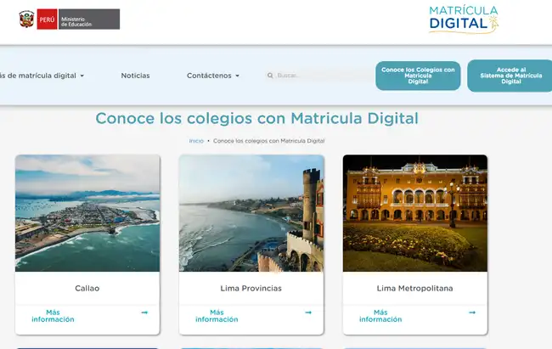
Task: Click the page heading Conoce los colegios
Action: click(257, 118)
